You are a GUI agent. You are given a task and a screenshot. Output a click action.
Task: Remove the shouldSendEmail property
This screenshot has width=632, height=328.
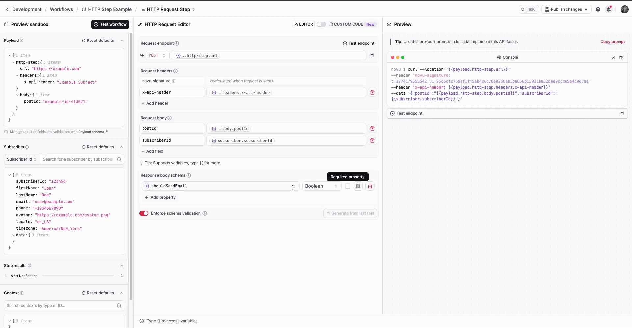pos(370,186)
